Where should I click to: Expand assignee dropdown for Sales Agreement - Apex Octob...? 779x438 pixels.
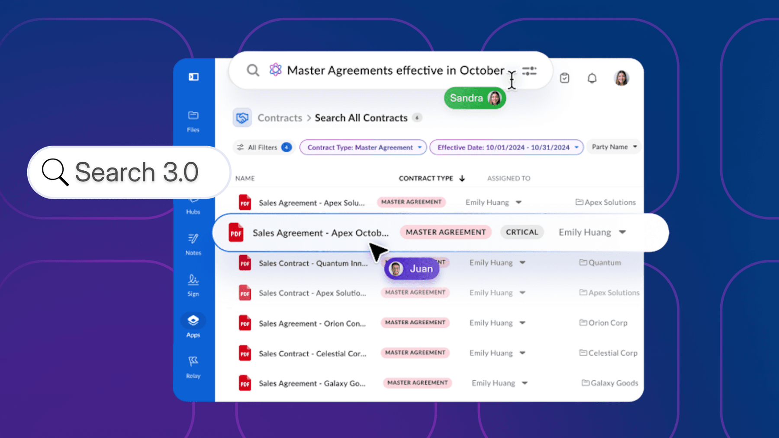[622, 232]
